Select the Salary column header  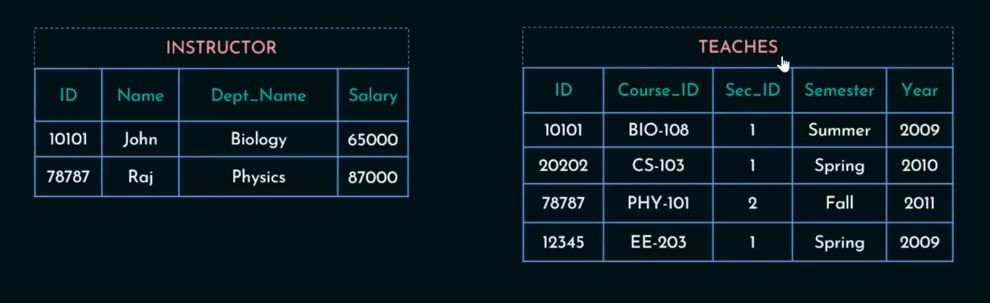(373, 95)
